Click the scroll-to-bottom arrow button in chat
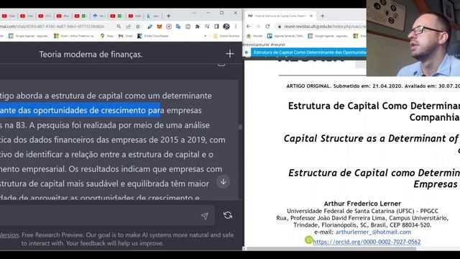The image size is (460, 259). point(224,182)
